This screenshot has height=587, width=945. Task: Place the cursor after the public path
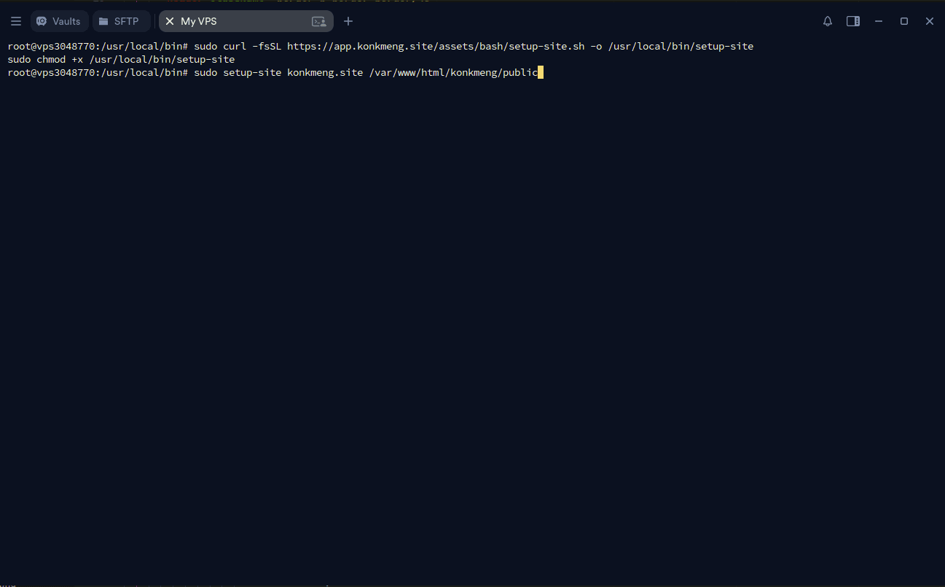(541, 72)
